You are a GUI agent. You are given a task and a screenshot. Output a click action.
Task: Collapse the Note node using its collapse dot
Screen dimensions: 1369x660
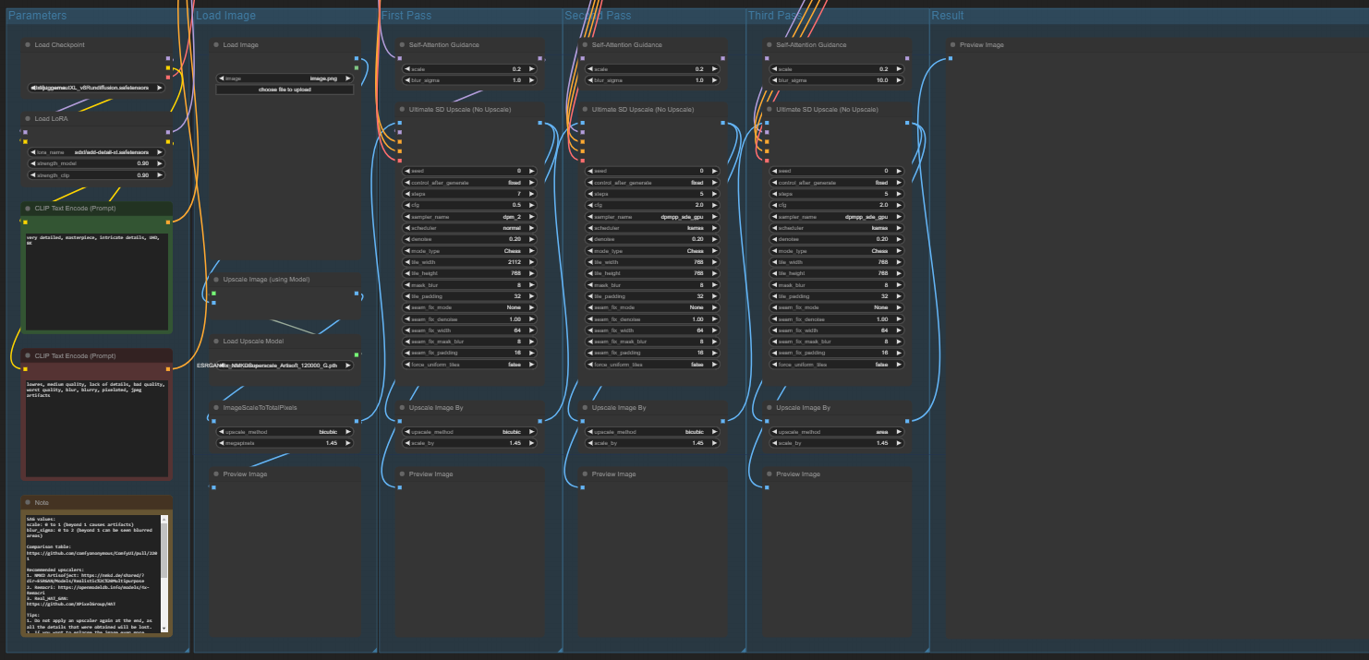click(x=26, y=502)
